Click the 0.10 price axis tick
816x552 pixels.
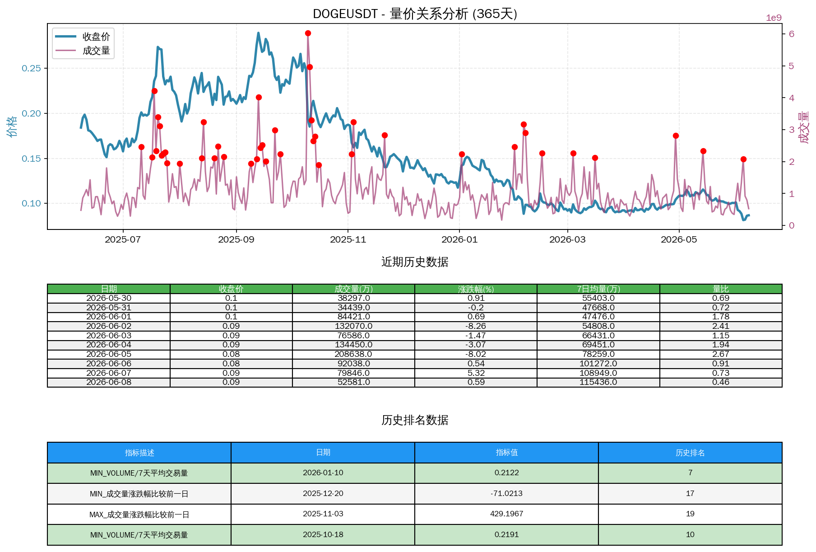pyautogui.click(x=31, y=203)
